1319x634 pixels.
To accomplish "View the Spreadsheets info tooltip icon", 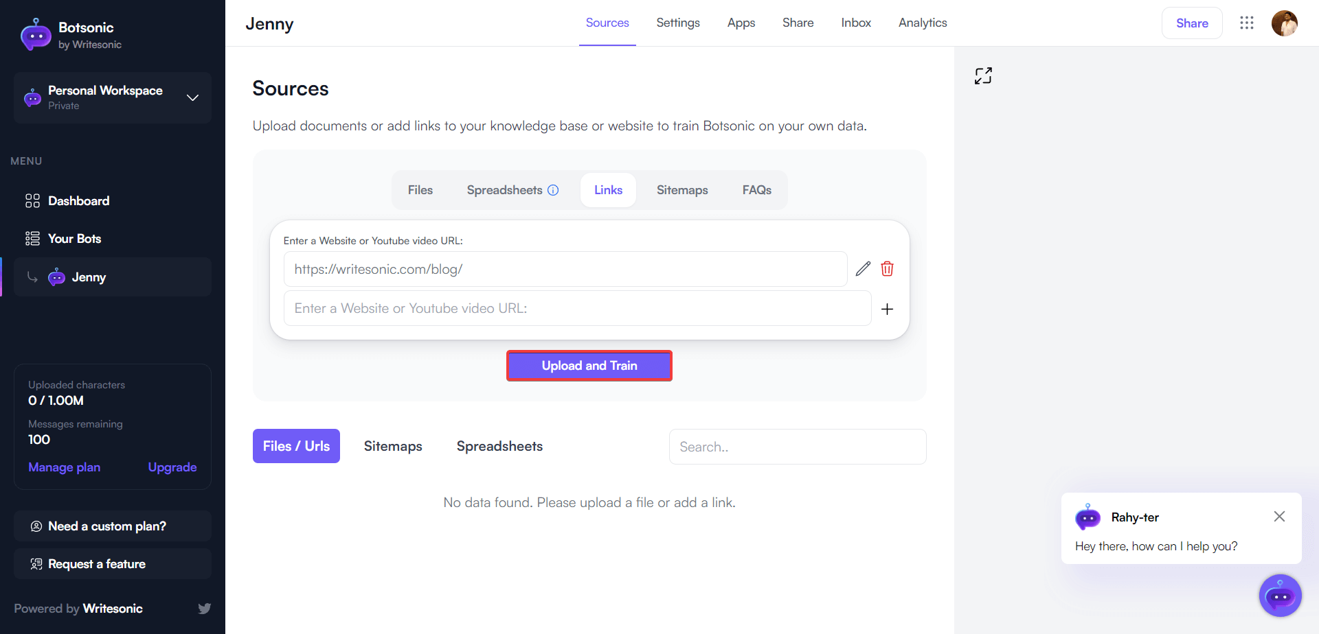I will [x=554, y=190].
